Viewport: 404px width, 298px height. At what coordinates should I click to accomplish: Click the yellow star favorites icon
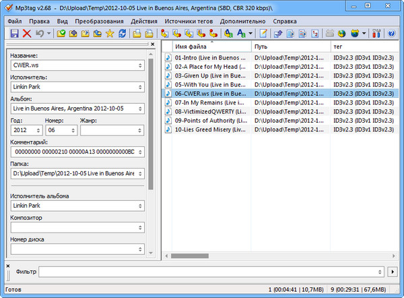[109, 33]
